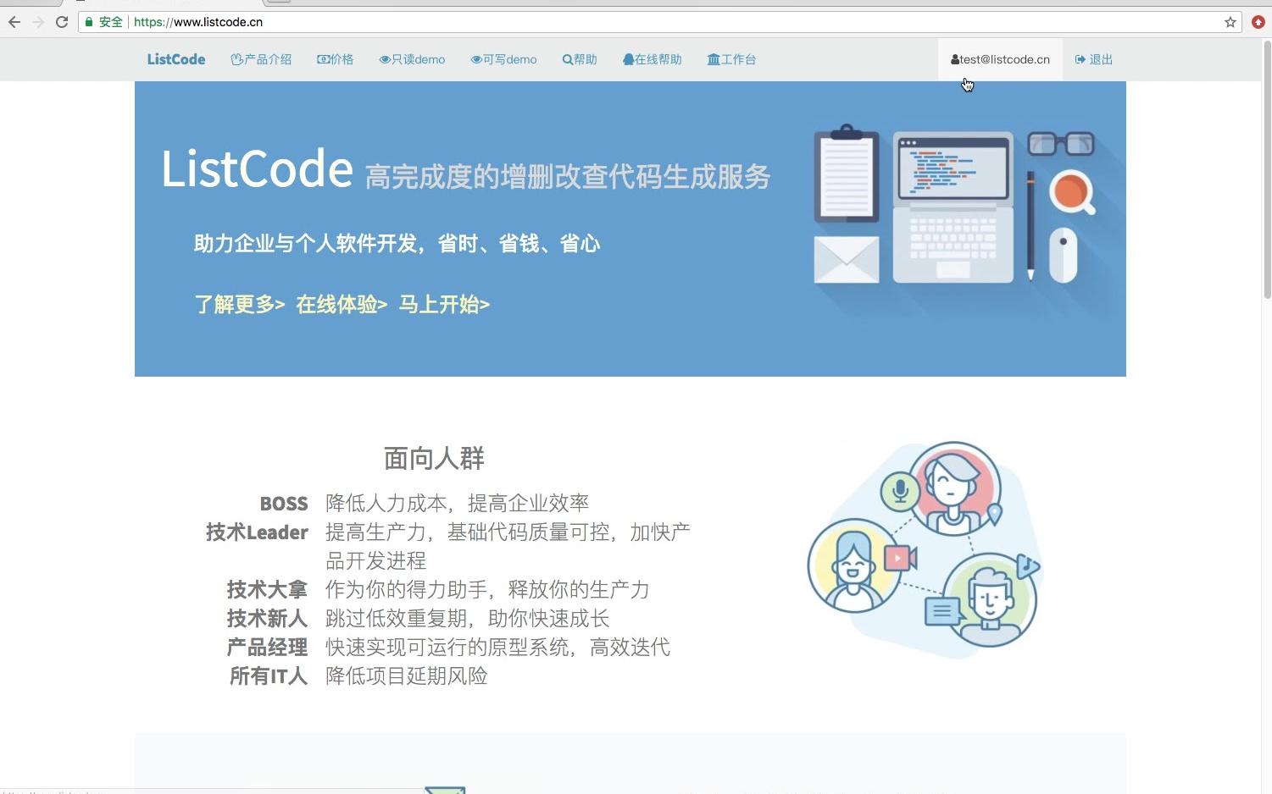Open 产品介绍 in the navigation bar

[x=261, y=59]
